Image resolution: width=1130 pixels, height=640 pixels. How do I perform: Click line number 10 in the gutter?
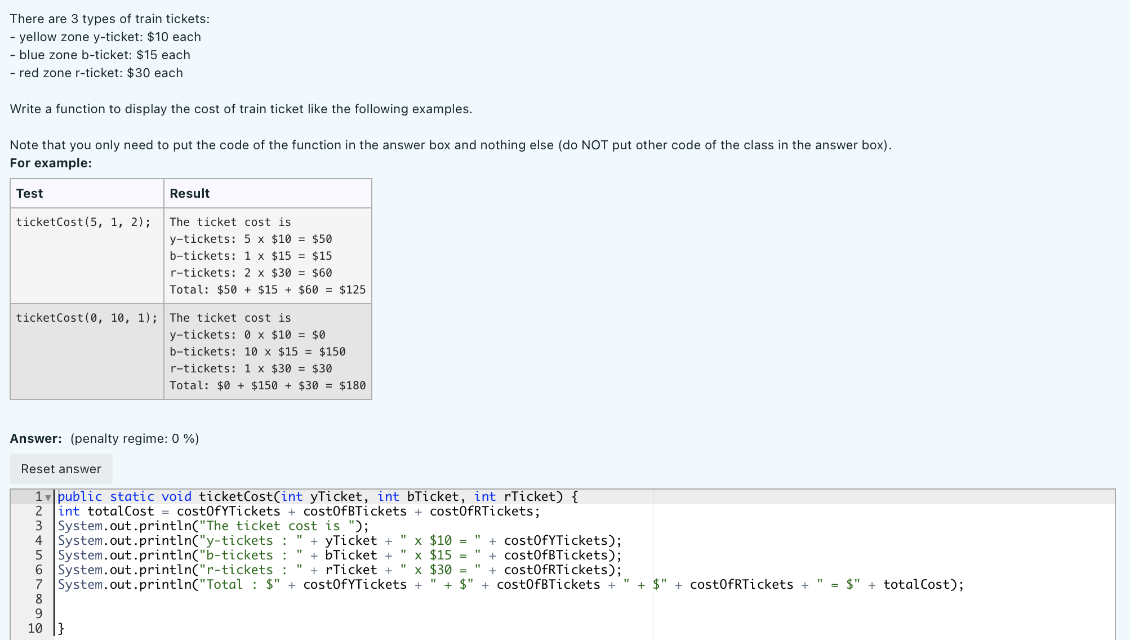click(34, 628)
